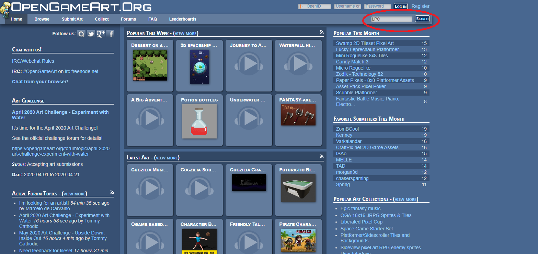Open IRC/Webchat Rules link
538x254 pixels.
(x=33, y=61)
